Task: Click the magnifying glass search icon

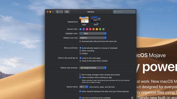Action: pyautogui.click(x=115, y=12)
